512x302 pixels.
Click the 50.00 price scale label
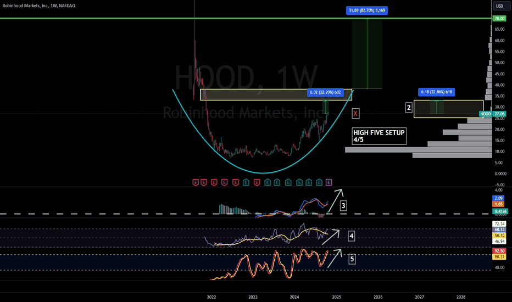[499, 63]
